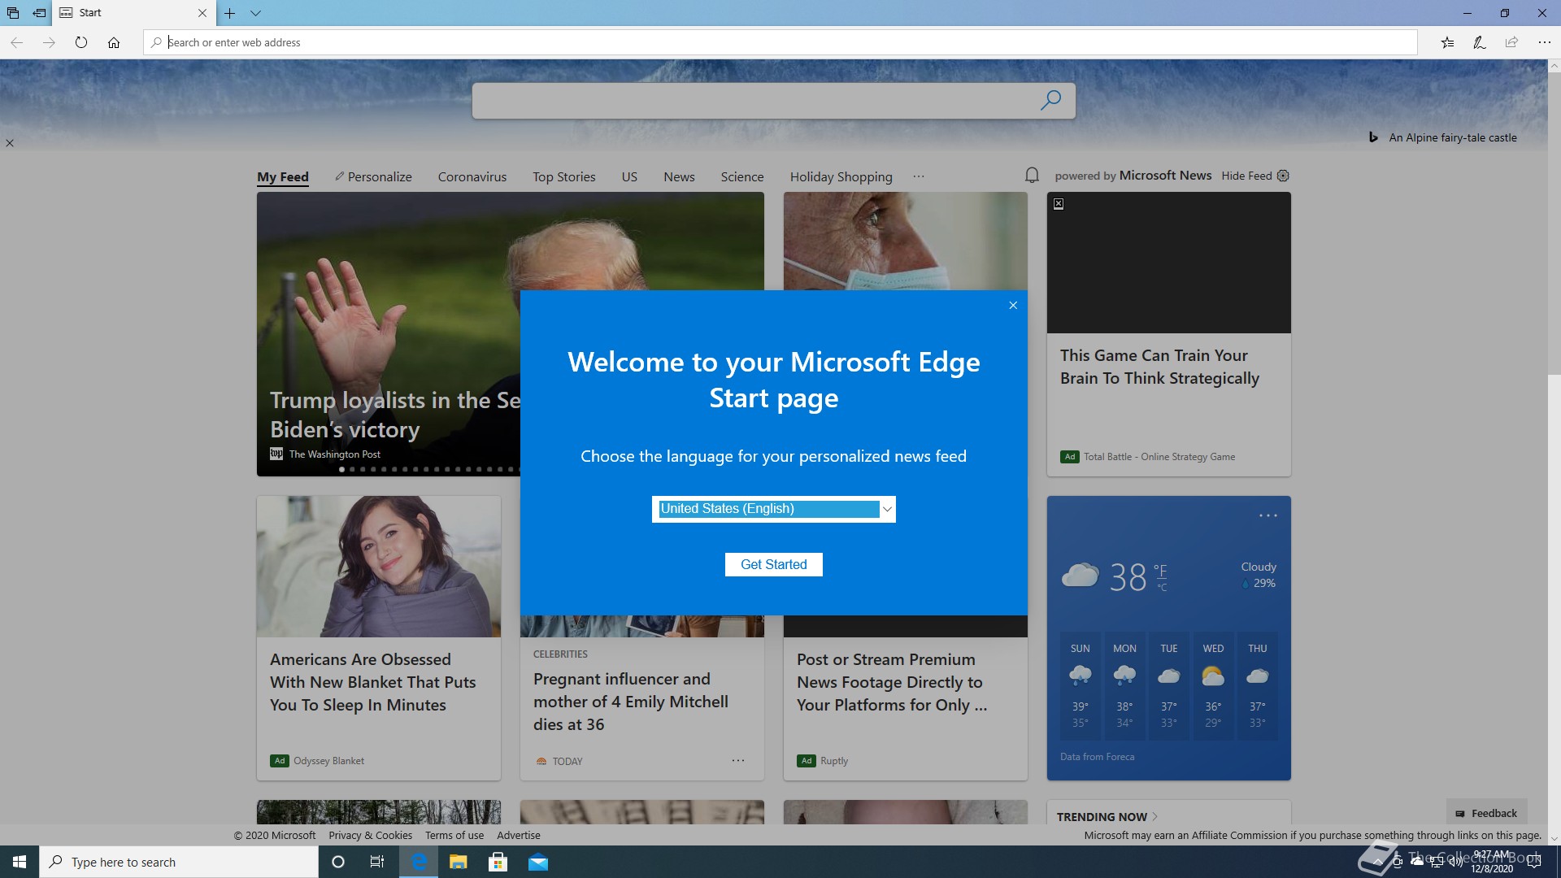
Task: Close the Welcome dialog
Action: click(x=1013, y=306)
